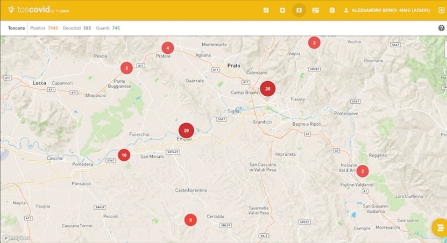Viewport: 447px width, 243px height.
Task: Open the contact card icon
Action: [x=316, y=10]
